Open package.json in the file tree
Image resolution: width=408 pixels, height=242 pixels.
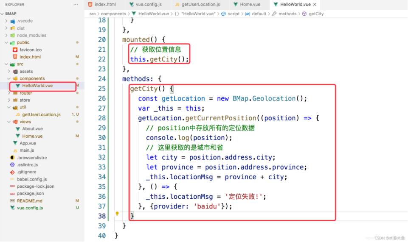click(31, 193)
